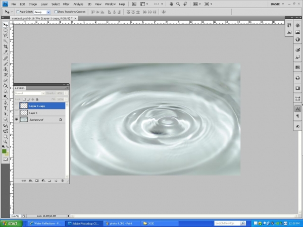Open the Layers panel options menu

[x=67, y=88]
